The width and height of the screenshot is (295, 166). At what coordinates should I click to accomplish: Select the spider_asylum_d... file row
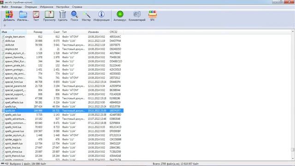62,135
